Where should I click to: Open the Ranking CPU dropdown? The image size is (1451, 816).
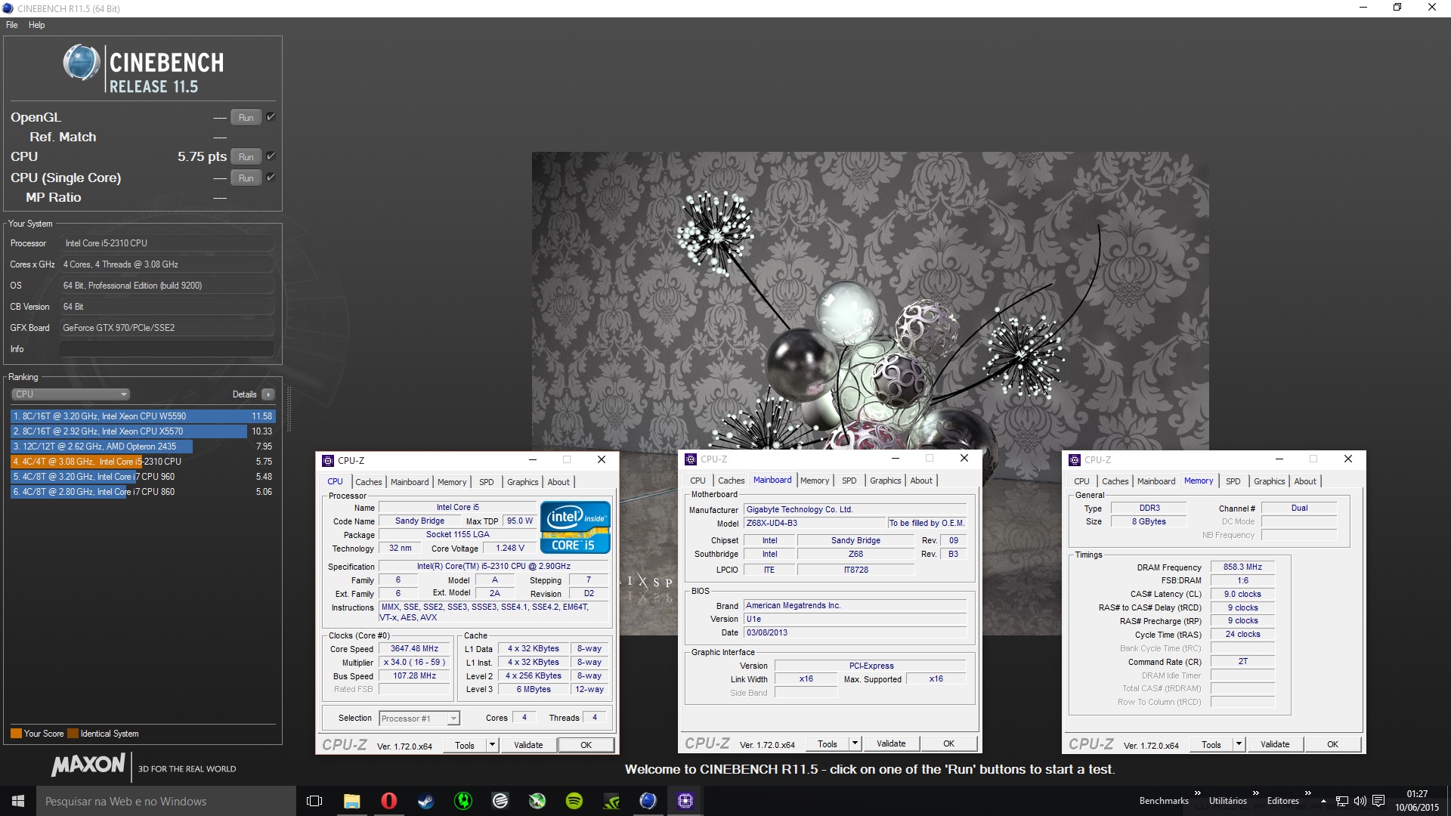(70, 394)
